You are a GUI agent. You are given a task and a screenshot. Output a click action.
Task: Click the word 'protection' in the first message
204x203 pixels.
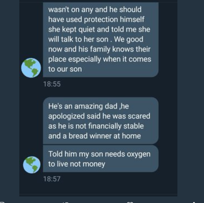click(x=101, y=20)
